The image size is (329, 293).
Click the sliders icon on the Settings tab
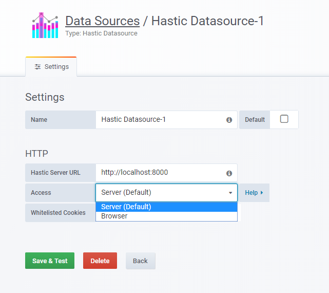37,67
